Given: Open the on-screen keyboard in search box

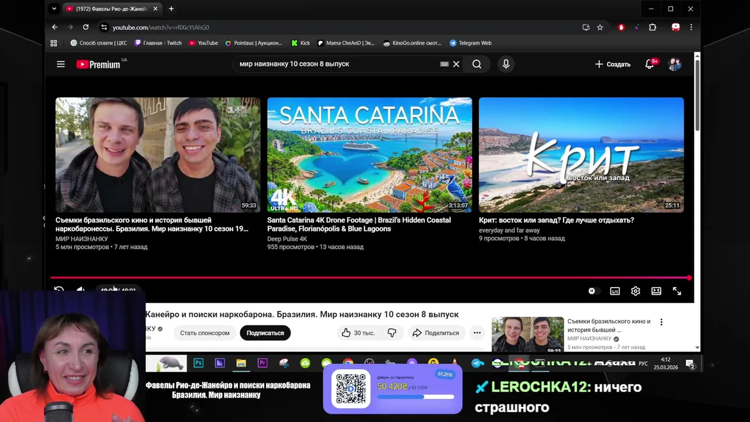Looking at the screenshot, I should point(444,64).
